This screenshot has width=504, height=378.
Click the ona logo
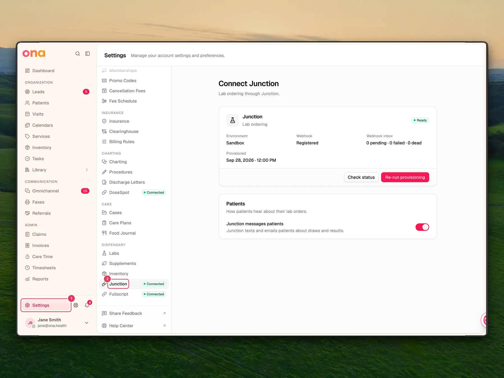34,53
